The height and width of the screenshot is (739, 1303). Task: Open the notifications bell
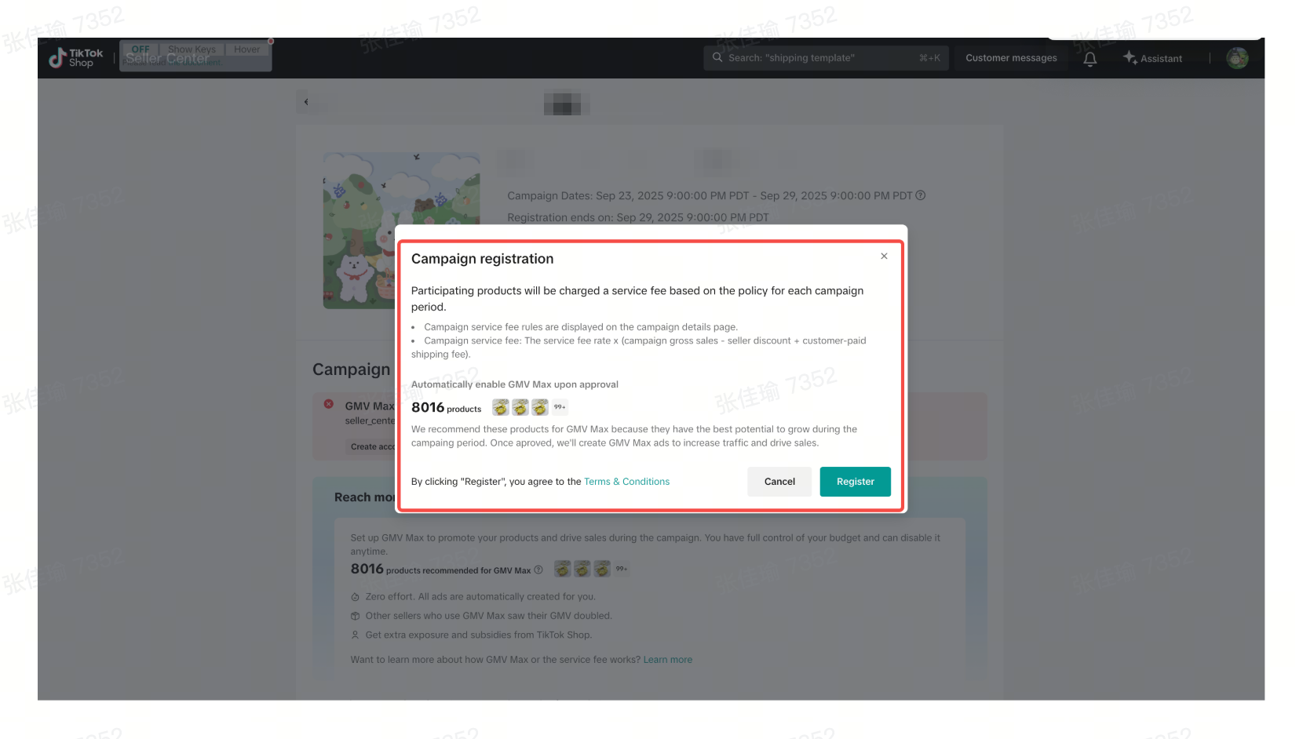point(1089,59)
